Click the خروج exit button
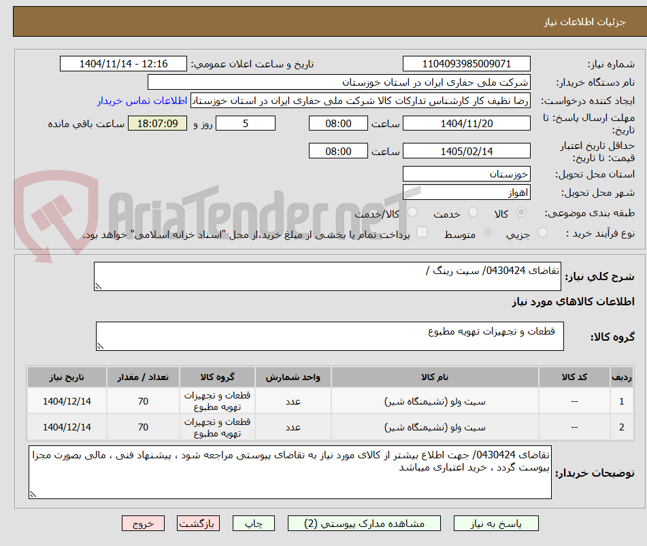 tap(143, 524)
